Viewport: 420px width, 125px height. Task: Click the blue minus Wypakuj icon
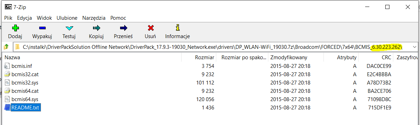click(42, 28)
